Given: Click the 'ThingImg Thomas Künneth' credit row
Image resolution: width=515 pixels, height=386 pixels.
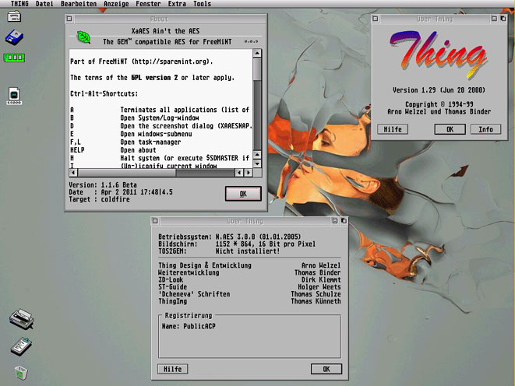Looking at the screenshot, I should (249, 301).
